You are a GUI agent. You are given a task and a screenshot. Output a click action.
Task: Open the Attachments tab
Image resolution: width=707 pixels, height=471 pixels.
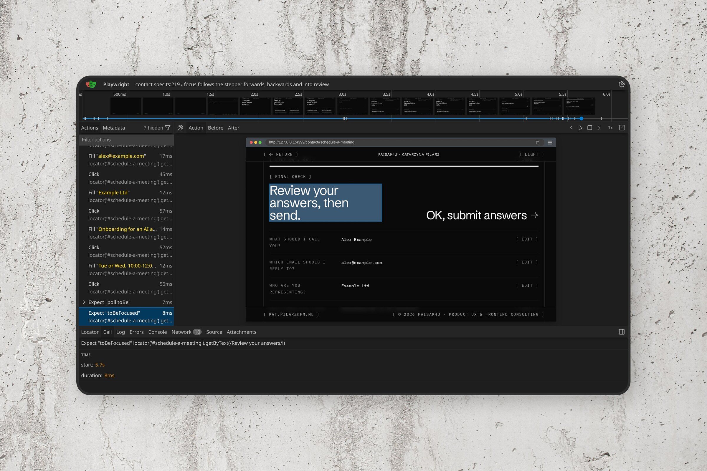(241, 332)
